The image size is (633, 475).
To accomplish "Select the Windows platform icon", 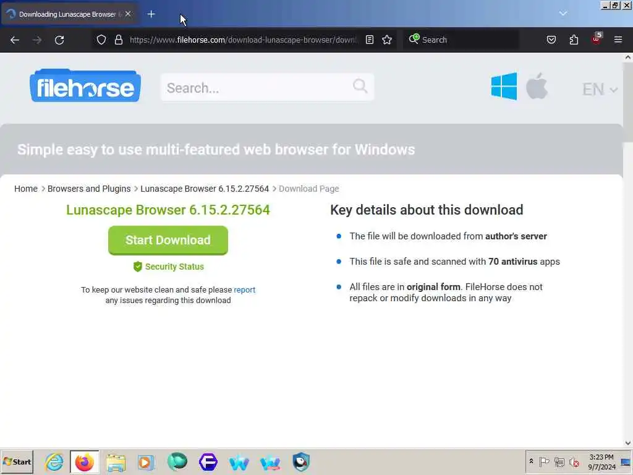I will 504,86.
